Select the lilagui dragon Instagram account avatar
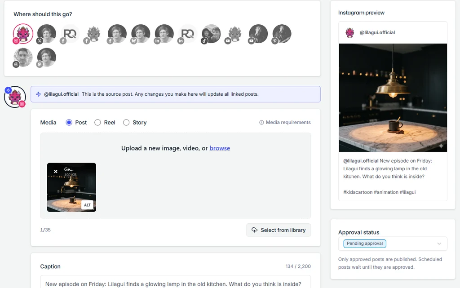 click(x=23, y=34)
